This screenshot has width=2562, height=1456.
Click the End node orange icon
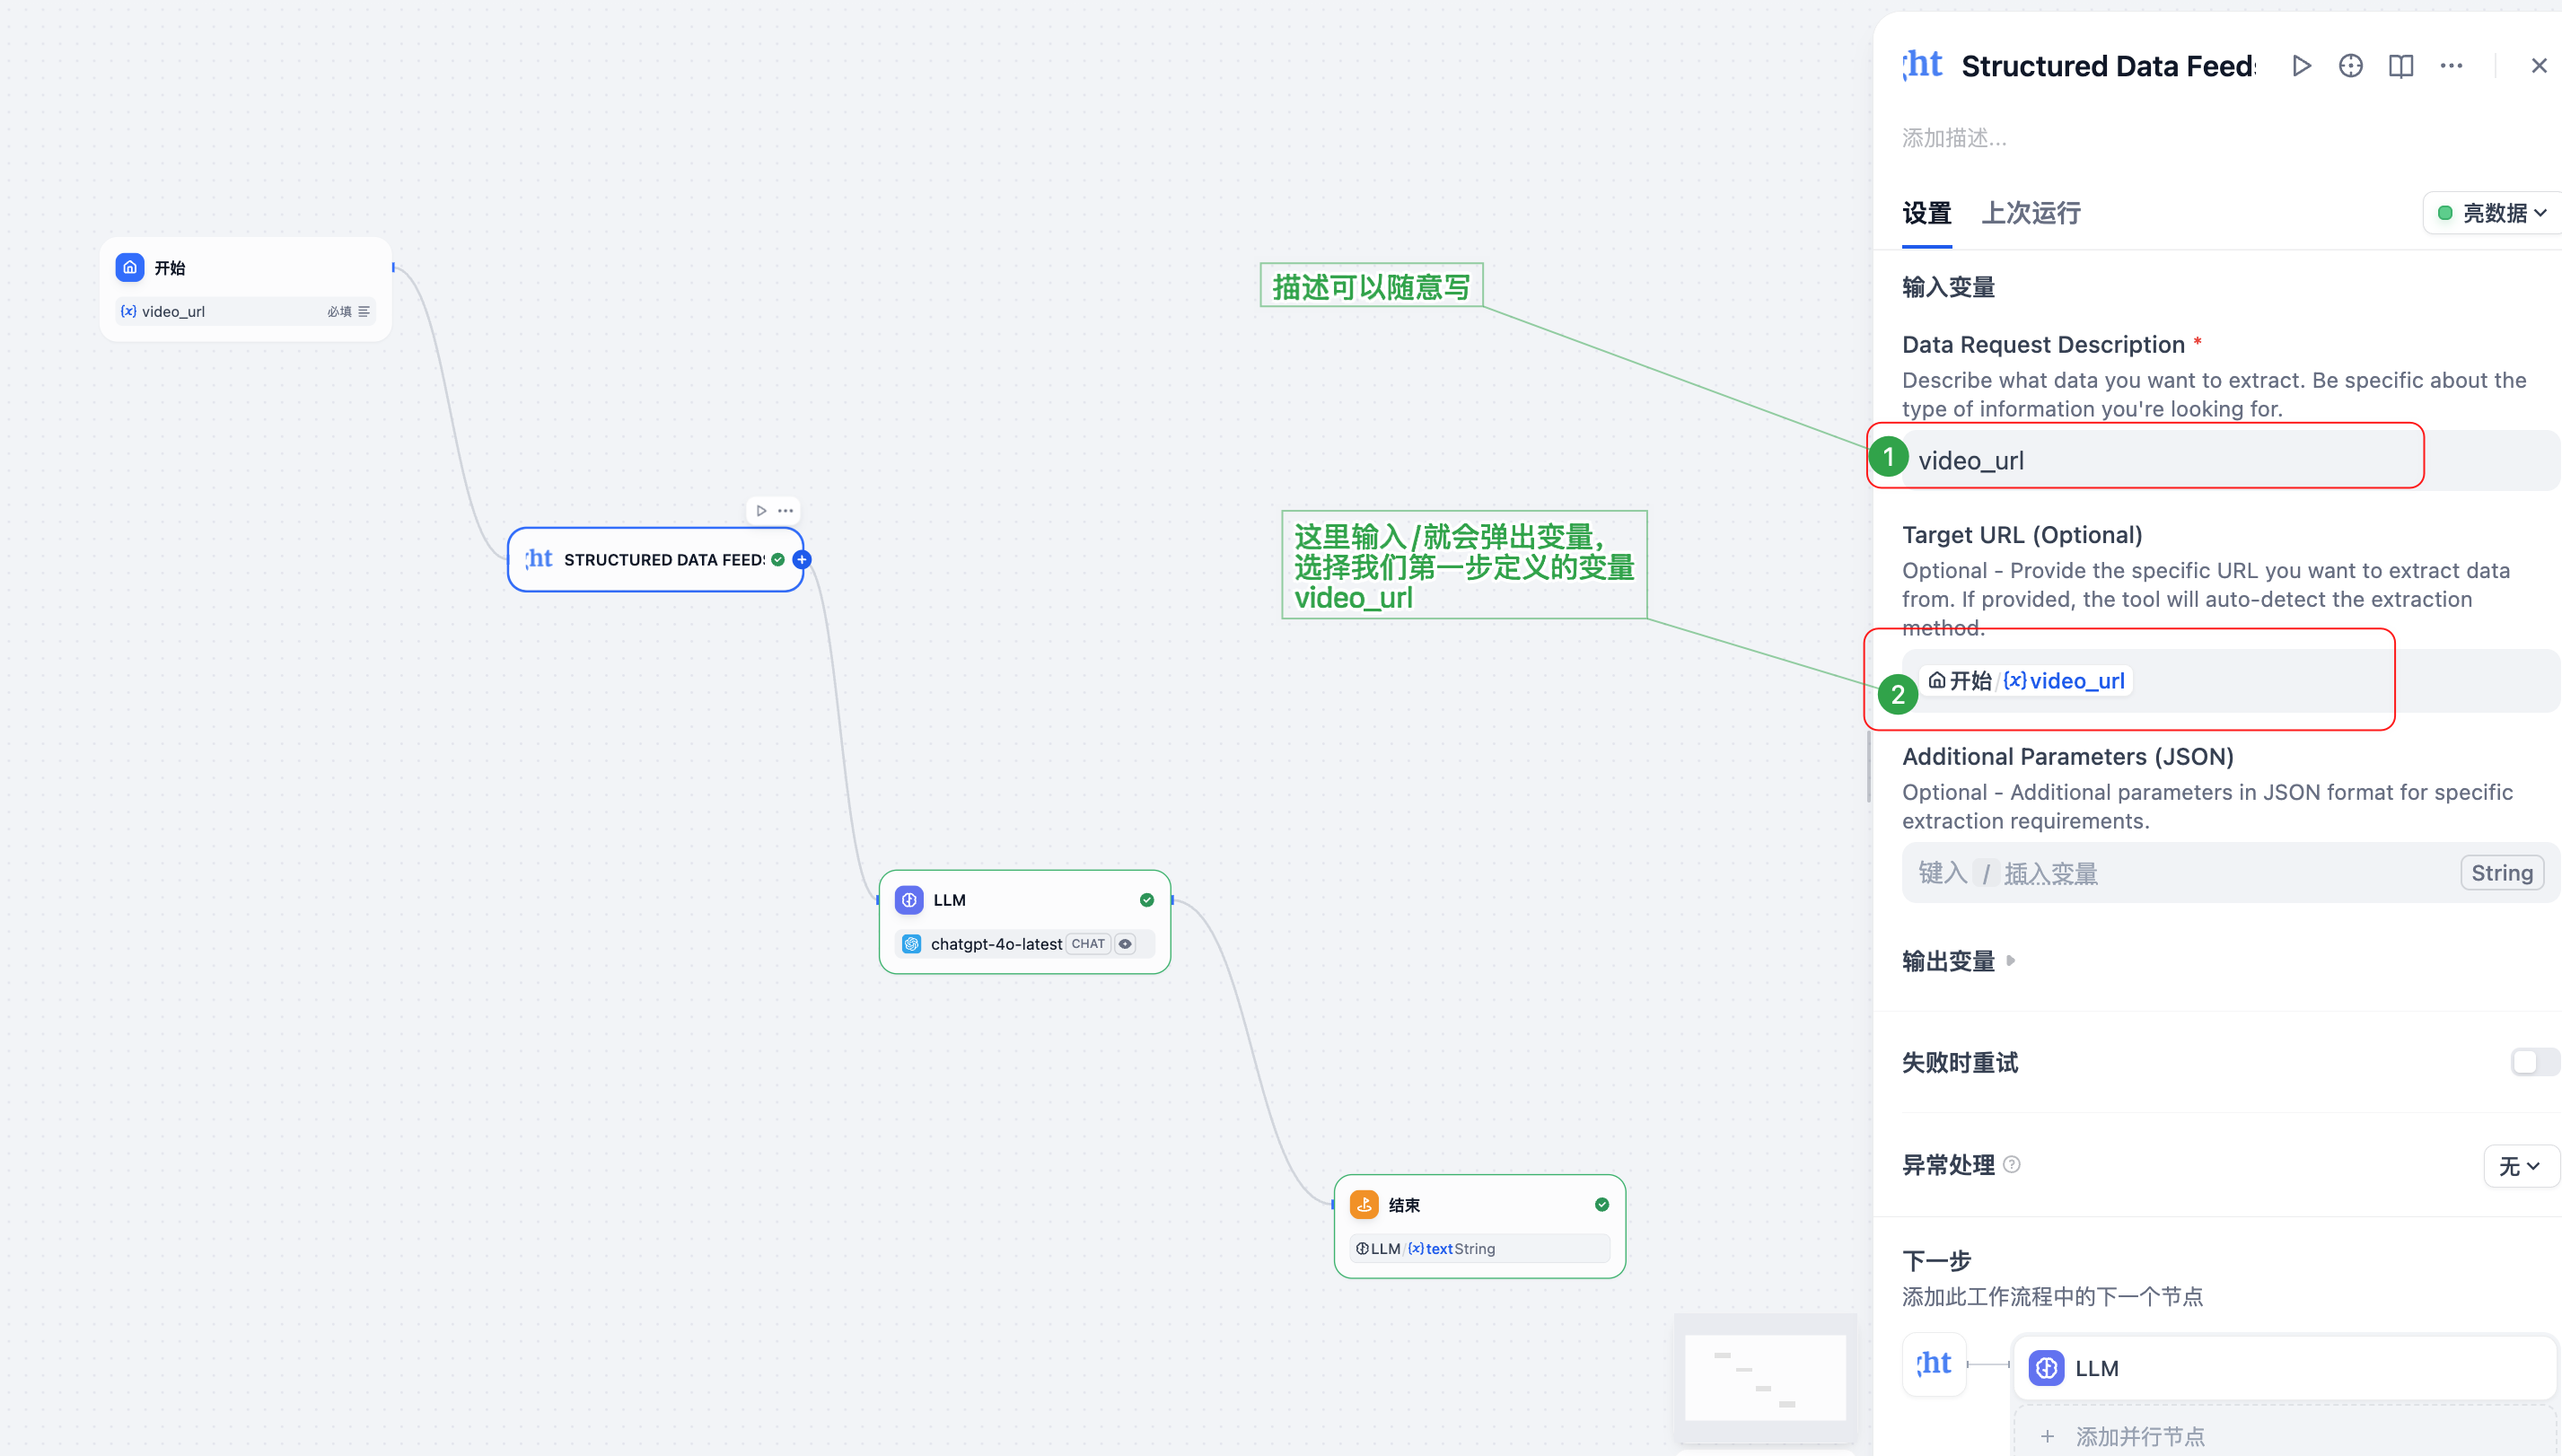(1364, 1204)
